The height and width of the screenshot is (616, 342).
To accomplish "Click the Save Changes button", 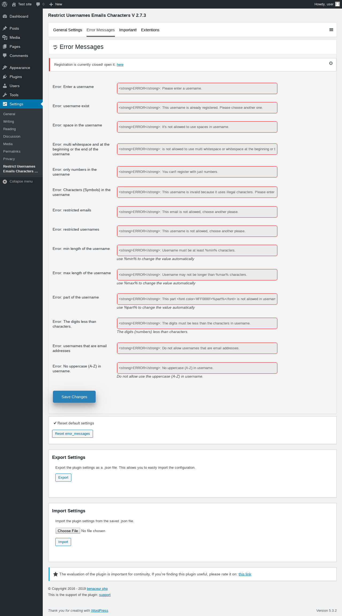I will (74, 397).
